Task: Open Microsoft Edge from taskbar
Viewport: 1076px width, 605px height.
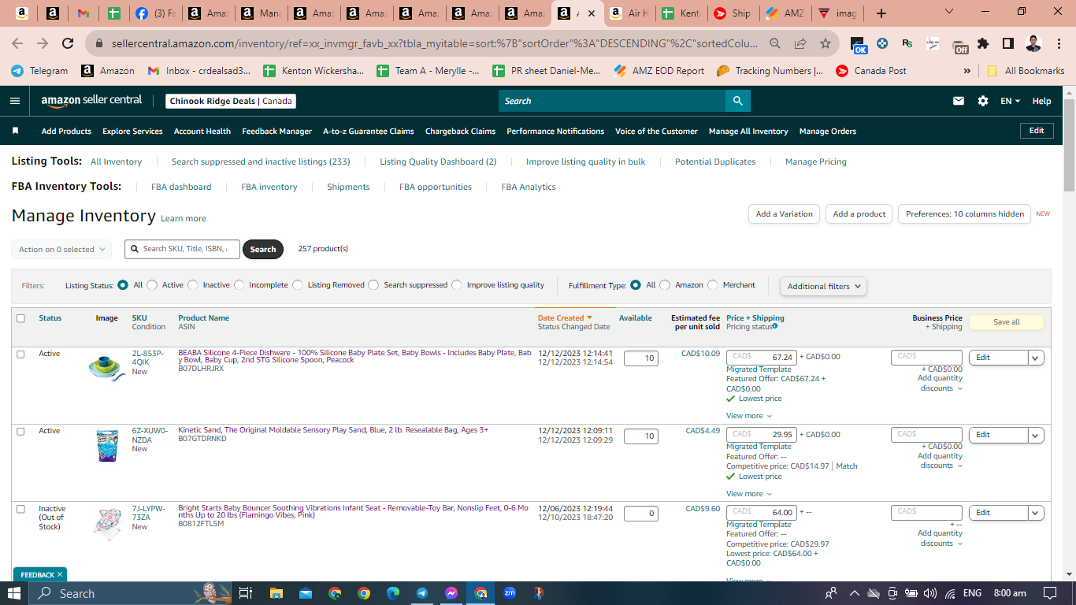Action: point(393,593)
